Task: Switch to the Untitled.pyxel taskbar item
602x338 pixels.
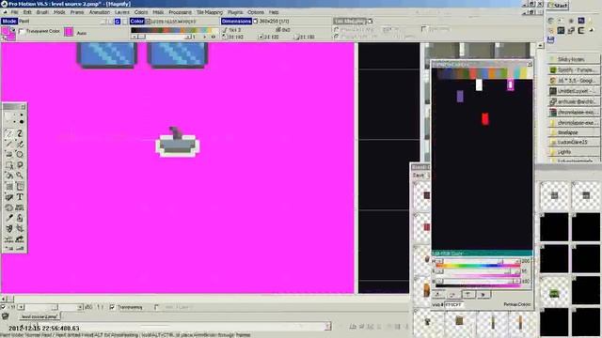Action: (x=575, y=91)
